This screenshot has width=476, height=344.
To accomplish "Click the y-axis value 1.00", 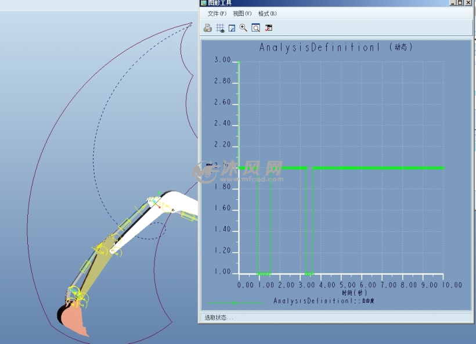I will coord(222,271).
